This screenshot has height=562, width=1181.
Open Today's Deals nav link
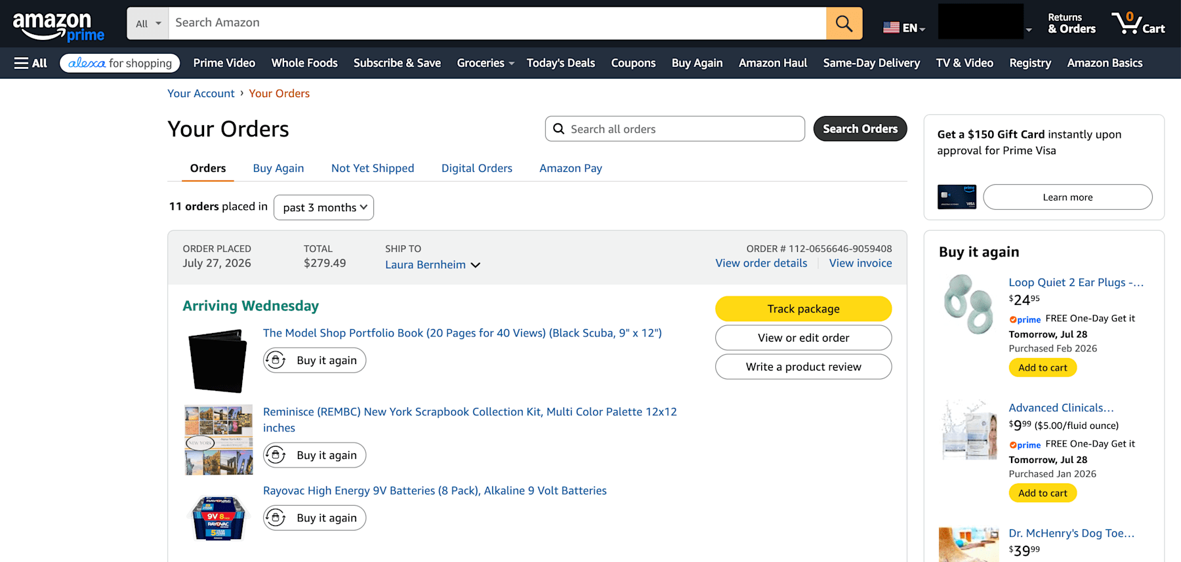point(561,63)
